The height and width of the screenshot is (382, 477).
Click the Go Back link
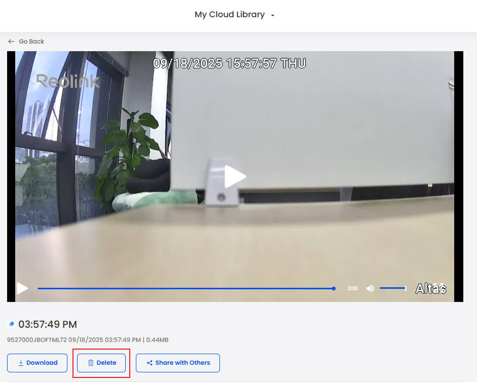tap(31, 42)
